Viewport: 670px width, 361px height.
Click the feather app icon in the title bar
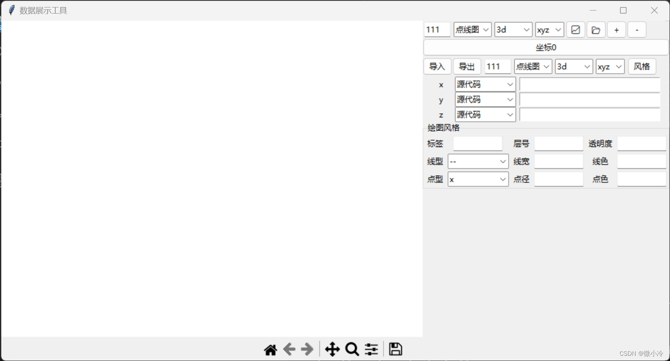pyautogui.click(x=11, y=10)
